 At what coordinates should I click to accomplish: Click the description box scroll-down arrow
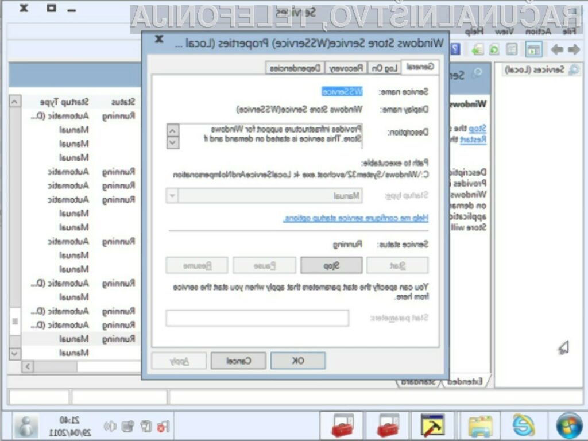[x=172, y=142]
